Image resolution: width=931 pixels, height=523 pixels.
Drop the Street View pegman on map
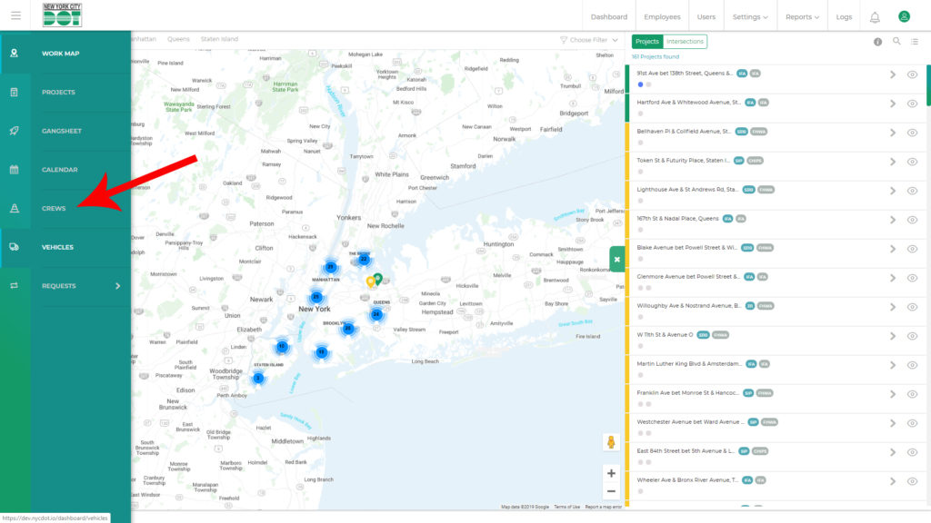[612, 442]
